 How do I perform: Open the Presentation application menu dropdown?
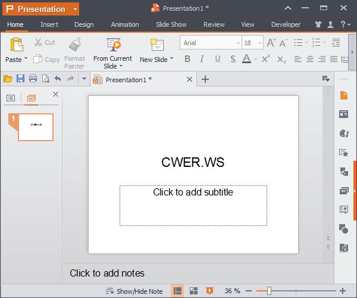[x=74, y=9]
